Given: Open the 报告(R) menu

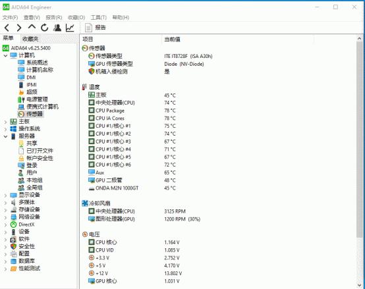Looking at the screenshot, I should [54, 17].
